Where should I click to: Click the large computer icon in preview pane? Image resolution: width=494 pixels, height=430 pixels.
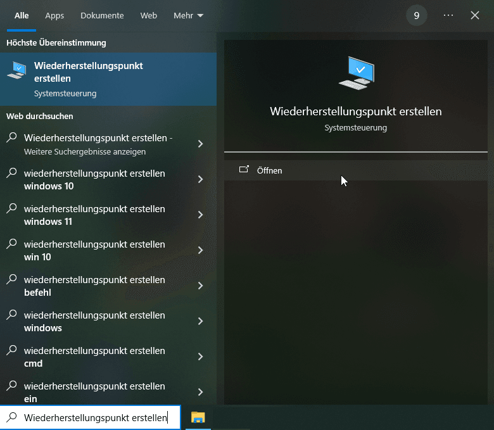tap(357, 73)
